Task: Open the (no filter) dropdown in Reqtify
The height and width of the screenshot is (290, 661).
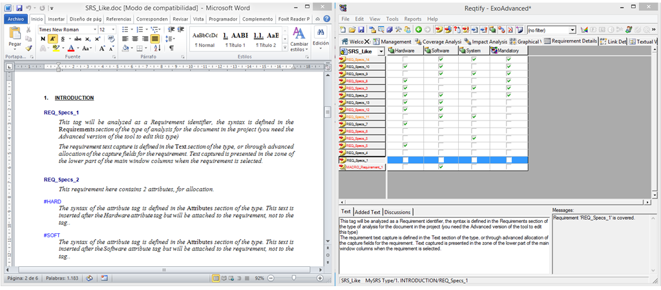Action: pyautogui.click(x=572, y=30)
